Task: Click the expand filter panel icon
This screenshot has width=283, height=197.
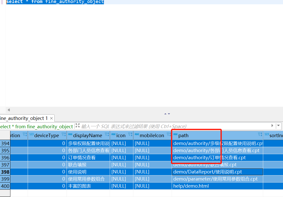Action: pos(77,126)
